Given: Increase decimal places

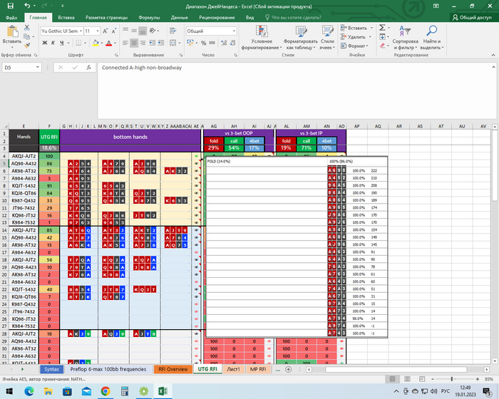Looking at the screenshot, I should [224, 43].
